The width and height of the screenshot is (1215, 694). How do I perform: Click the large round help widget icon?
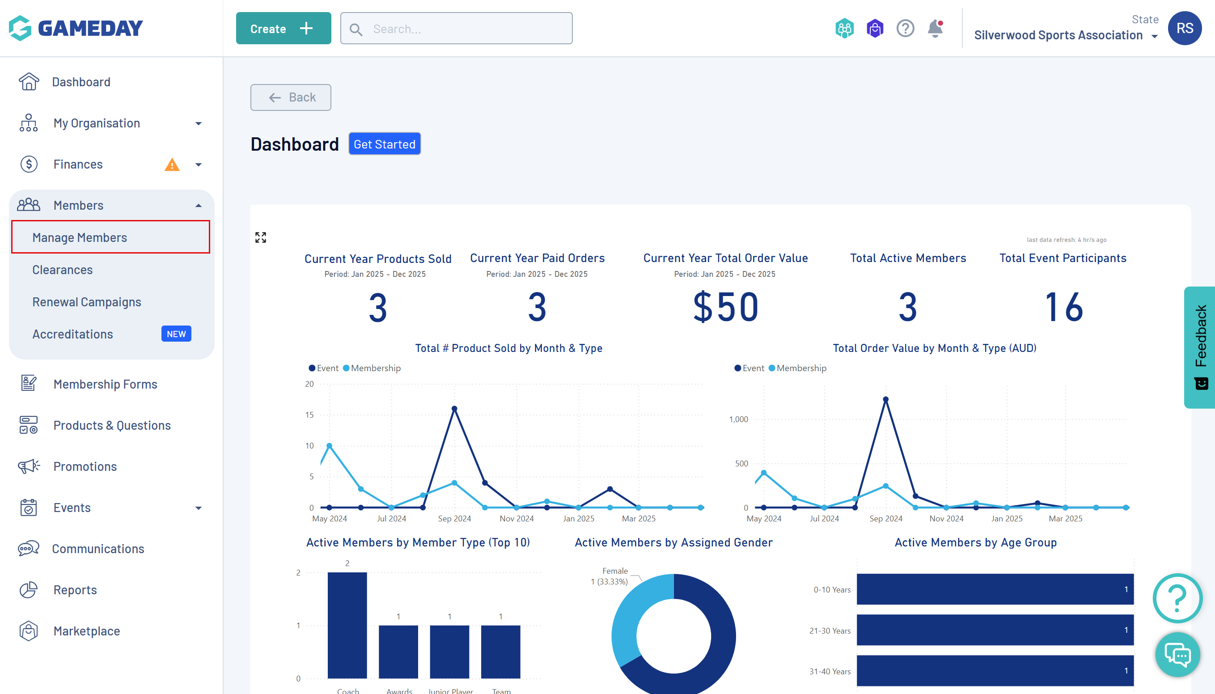tap(1177, 598)
